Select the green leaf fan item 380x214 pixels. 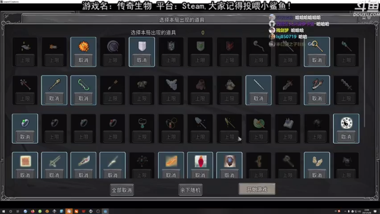pos(259,123)
